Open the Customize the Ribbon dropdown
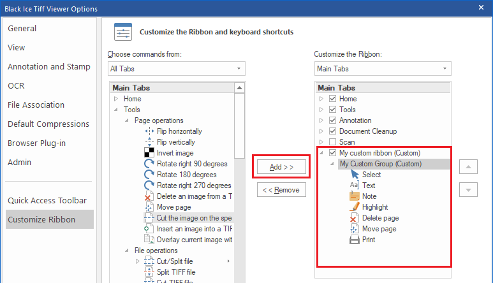The width and height of the screenshot is (493, 283). click(383, 68)
